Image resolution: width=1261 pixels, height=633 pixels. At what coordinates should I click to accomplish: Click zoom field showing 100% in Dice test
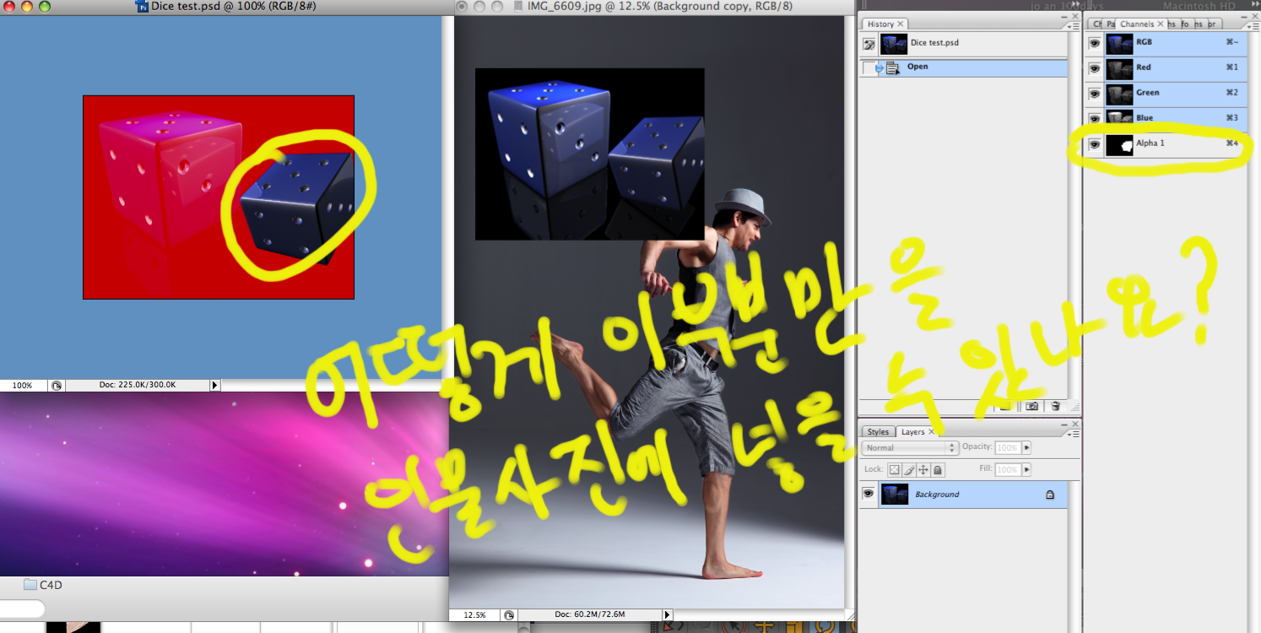22,385
